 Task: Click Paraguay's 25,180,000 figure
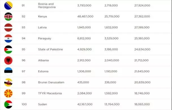pos(142,39)
